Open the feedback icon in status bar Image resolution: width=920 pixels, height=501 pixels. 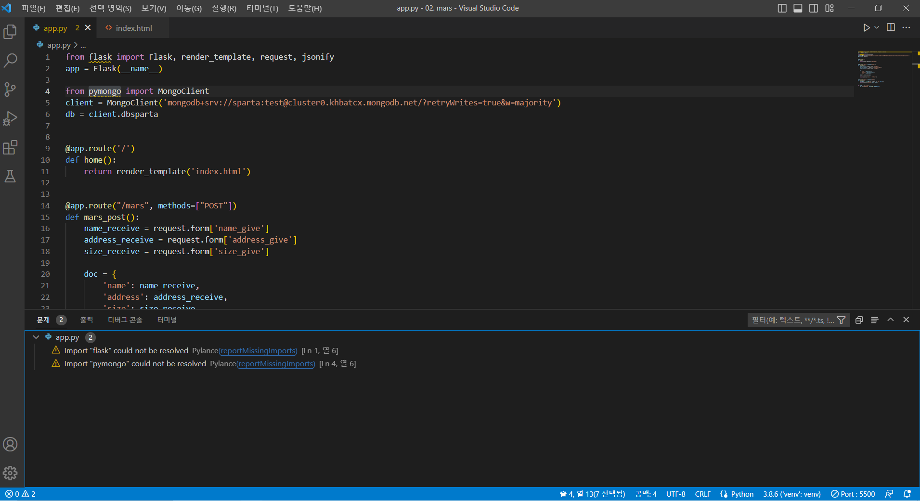tap(889, 494)
